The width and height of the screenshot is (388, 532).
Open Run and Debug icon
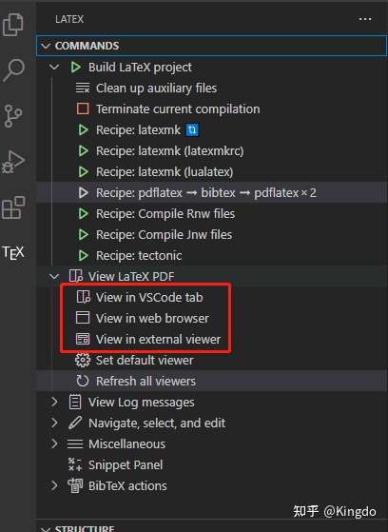[x=13, y=162]
